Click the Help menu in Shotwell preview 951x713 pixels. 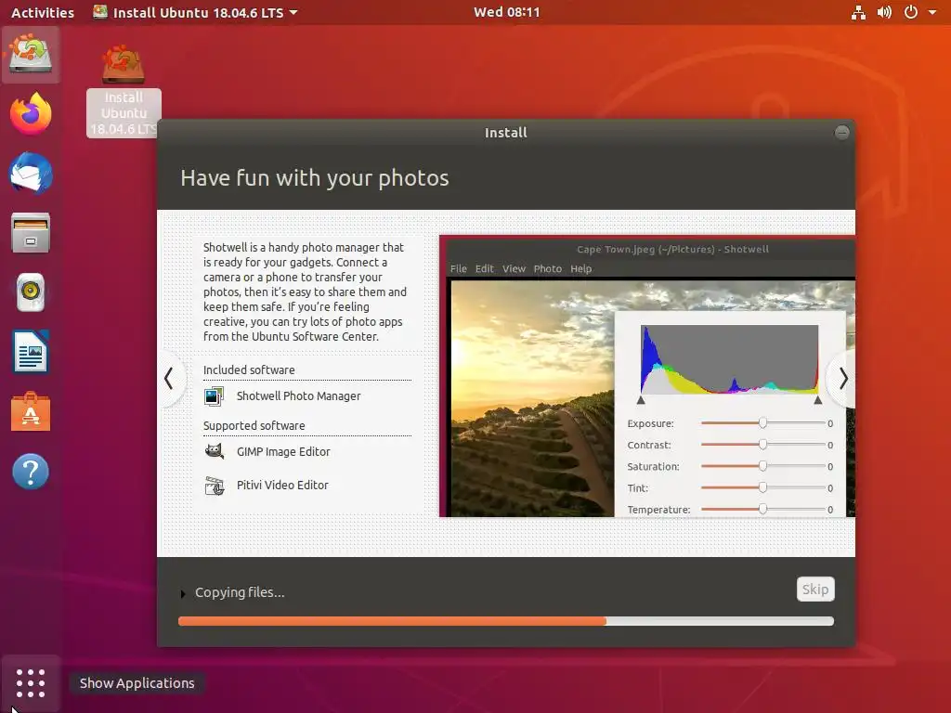point(581,268)
